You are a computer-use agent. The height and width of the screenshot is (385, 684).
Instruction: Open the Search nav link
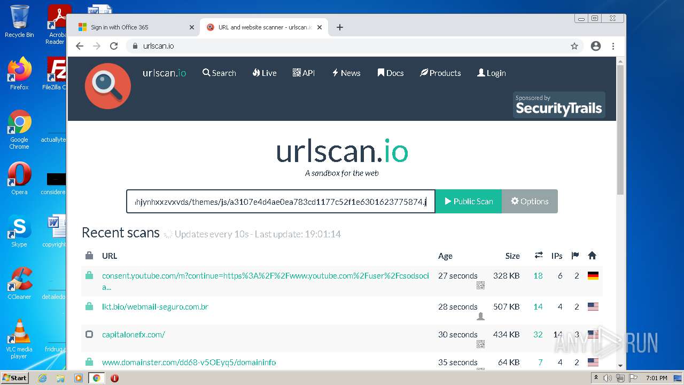tap(219, 73)
